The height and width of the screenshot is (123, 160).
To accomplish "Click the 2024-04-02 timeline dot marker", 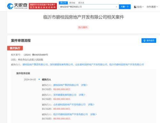I will coord(39,79).
